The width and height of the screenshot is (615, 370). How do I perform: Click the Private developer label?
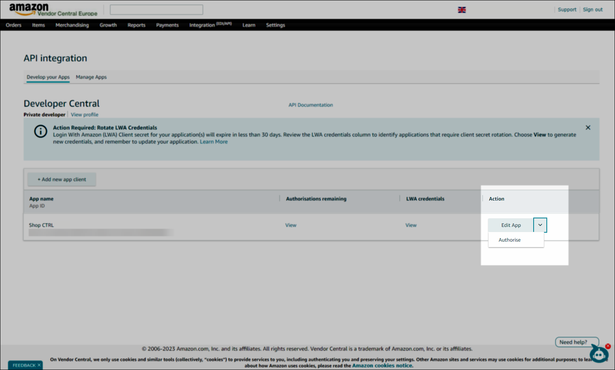coord(45,114)
